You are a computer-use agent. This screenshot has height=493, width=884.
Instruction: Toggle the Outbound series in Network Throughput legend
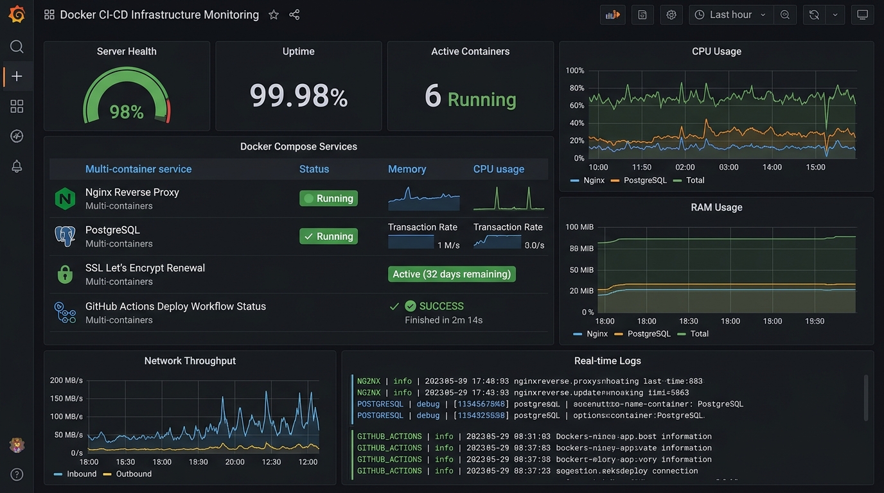127,474
